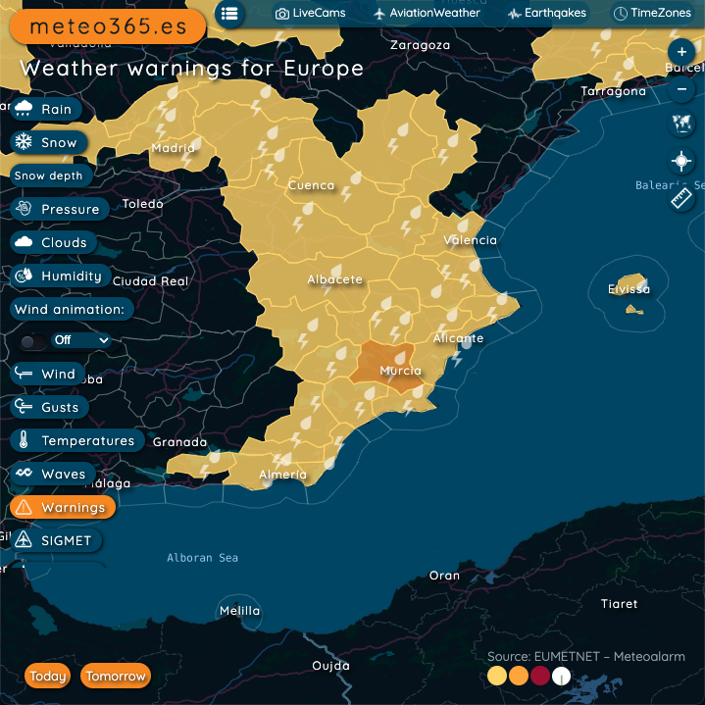Select Today warnings

48,676
